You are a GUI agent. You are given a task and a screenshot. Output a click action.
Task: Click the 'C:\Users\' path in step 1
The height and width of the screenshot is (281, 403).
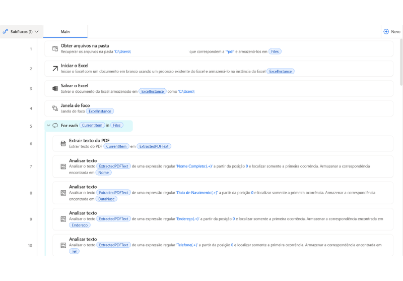coord(122,51)
